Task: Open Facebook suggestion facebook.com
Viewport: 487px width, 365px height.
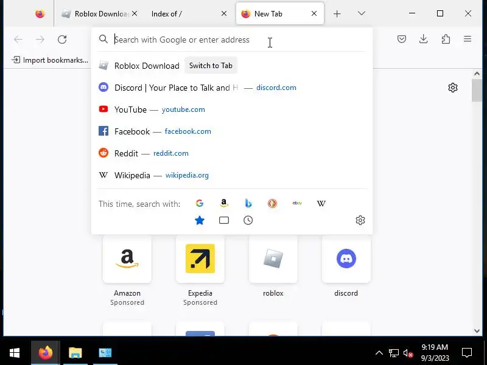Action: point(232,131)
